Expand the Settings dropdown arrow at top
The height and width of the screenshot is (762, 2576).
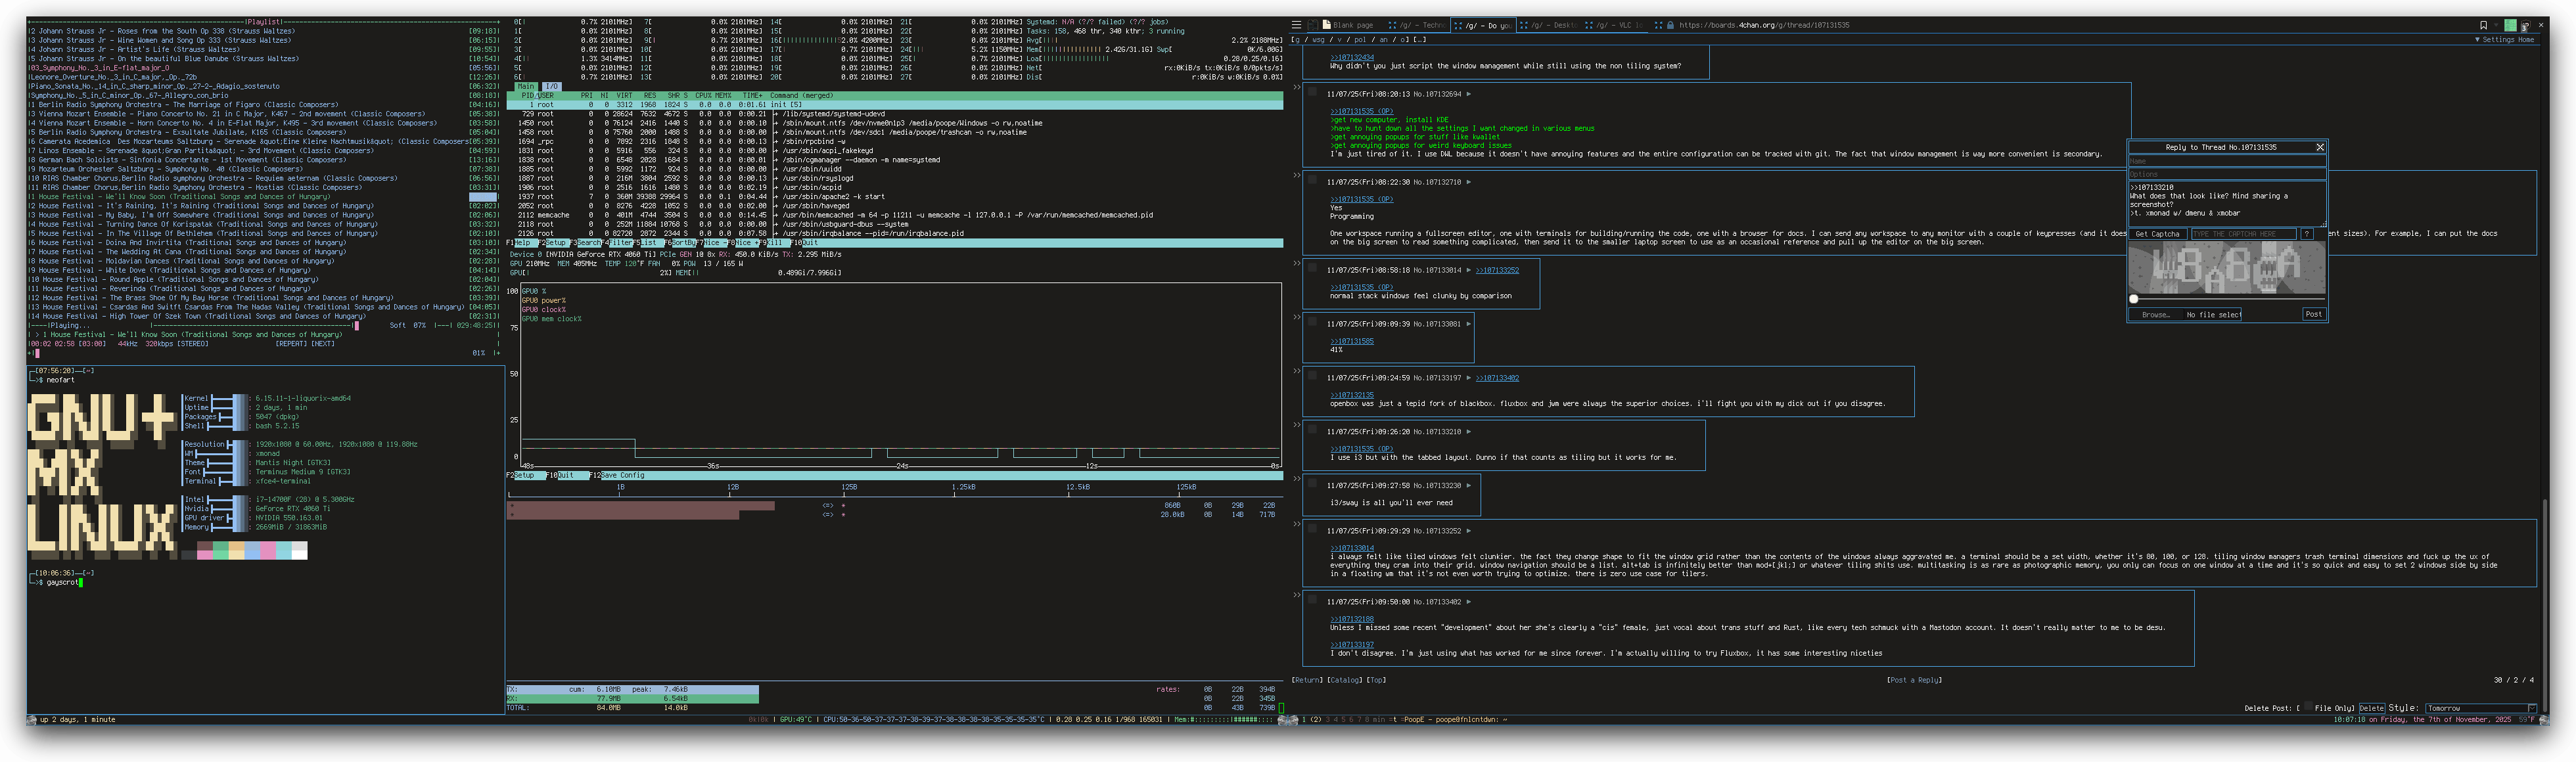[2478, 40]
